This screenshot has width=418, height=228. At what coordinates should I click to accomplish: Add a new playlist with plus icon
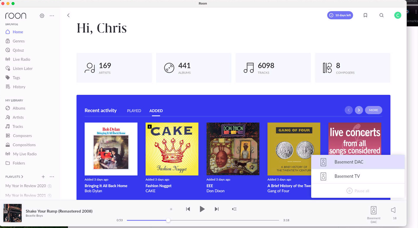[x=43, y=177]
